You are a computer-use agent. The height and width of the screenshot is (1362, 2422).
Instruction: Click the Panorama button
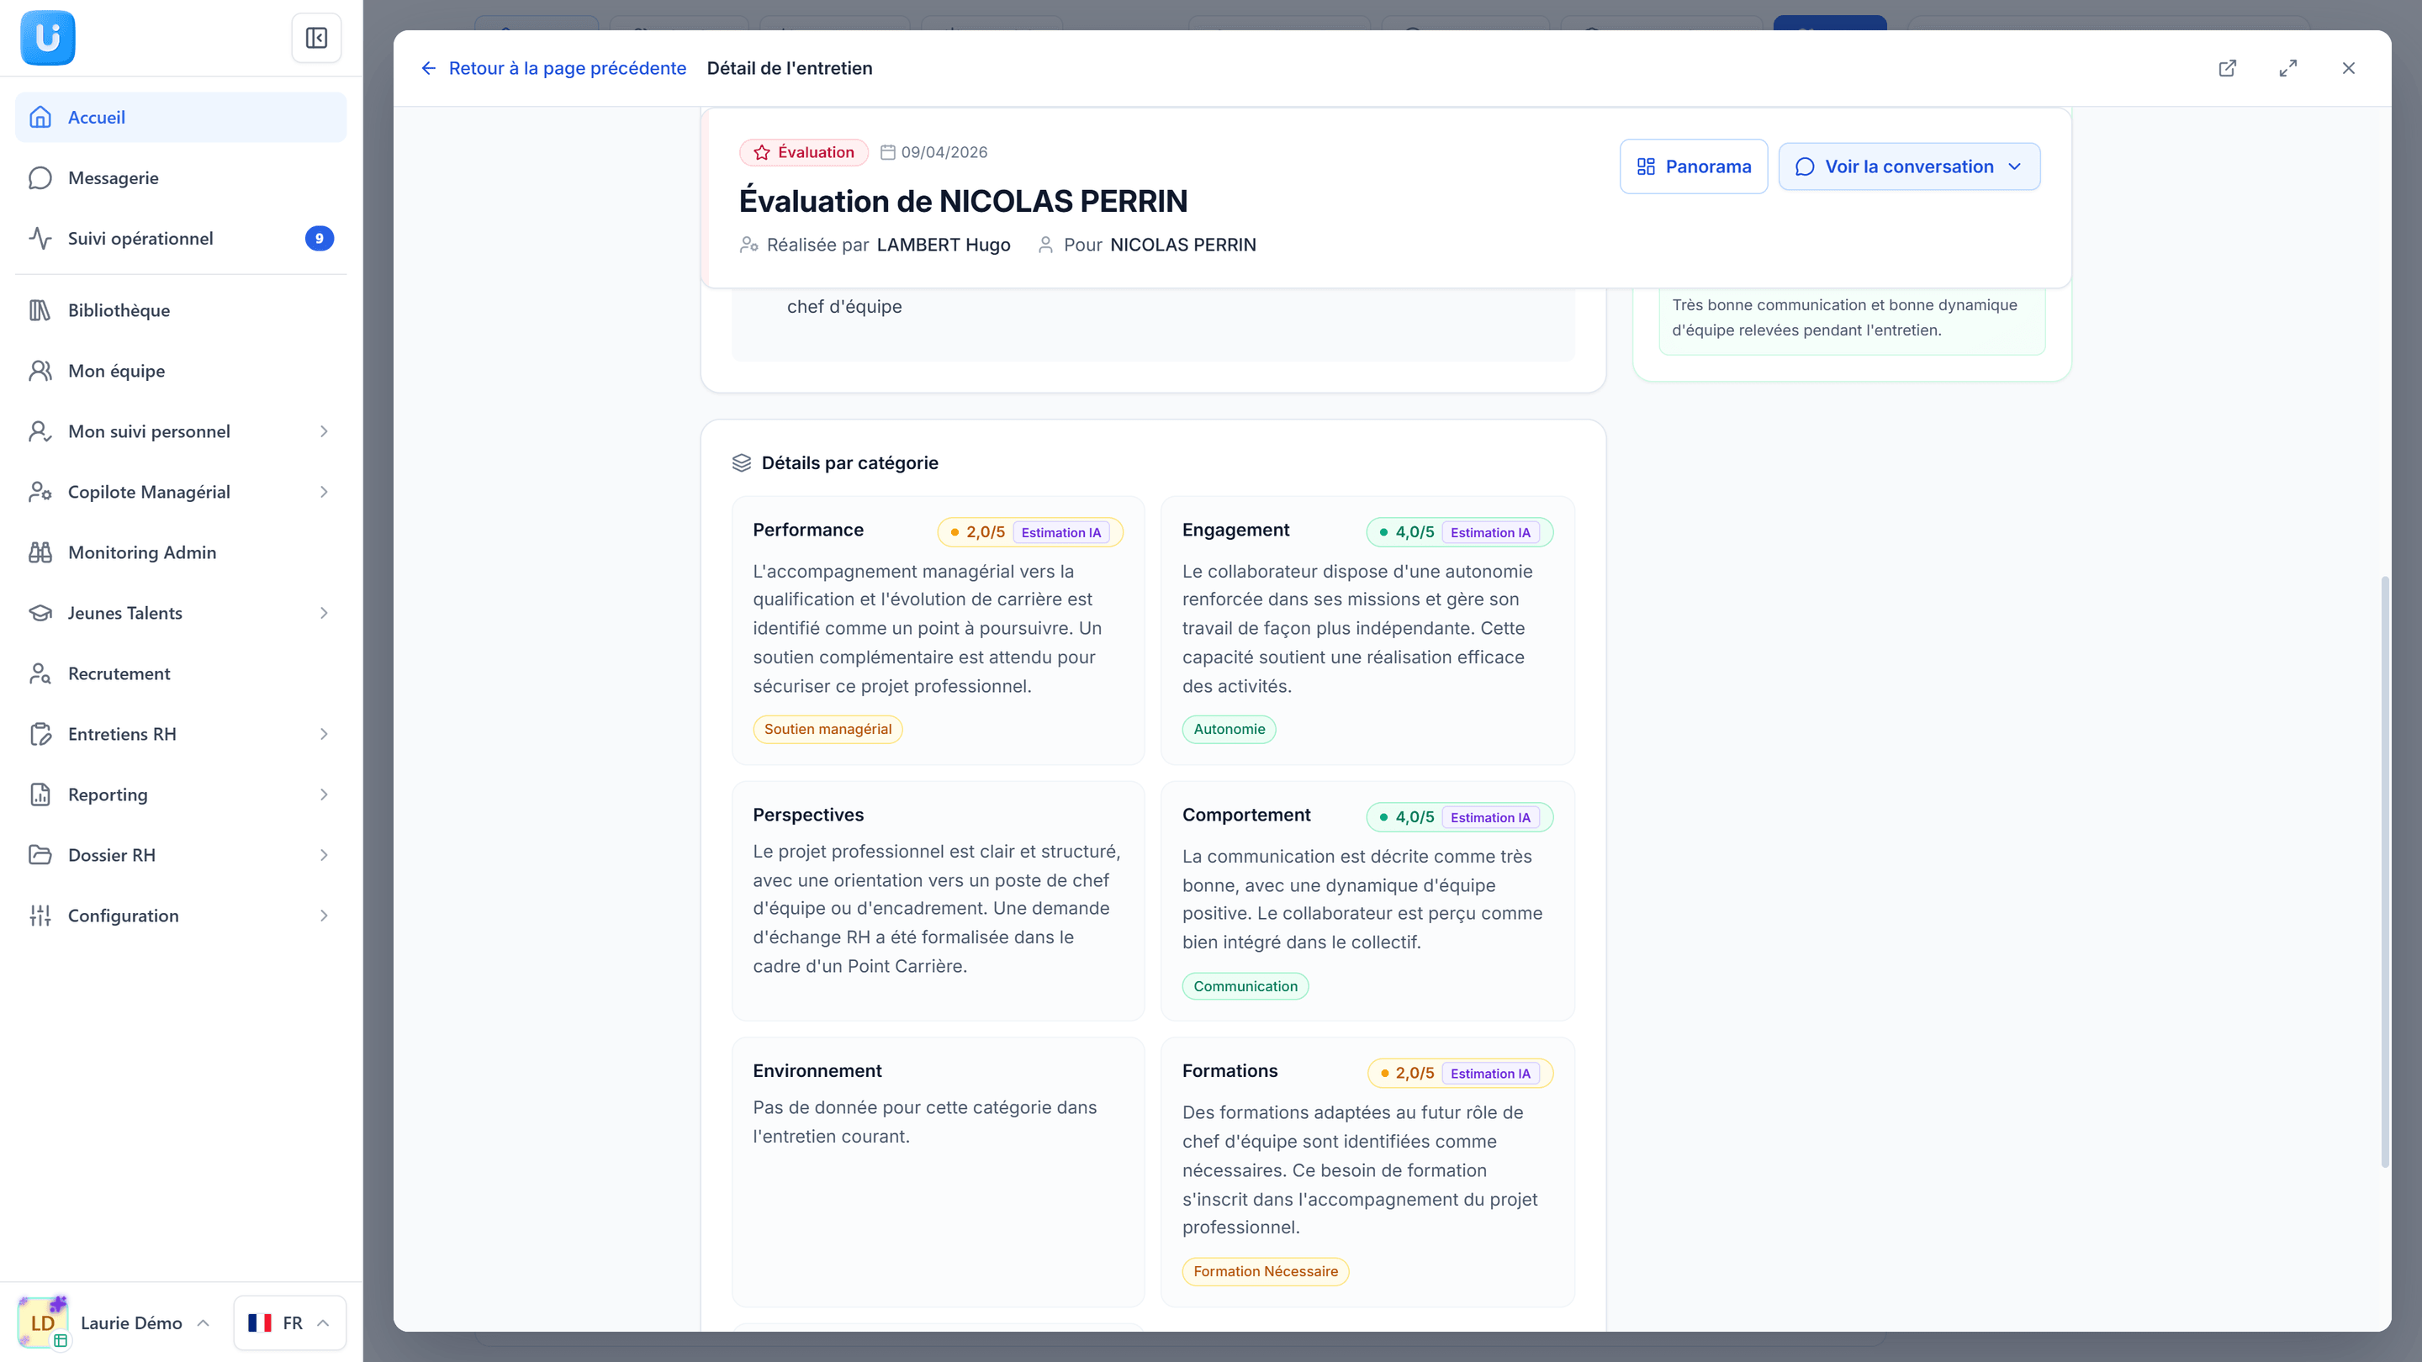[1694, 166]
